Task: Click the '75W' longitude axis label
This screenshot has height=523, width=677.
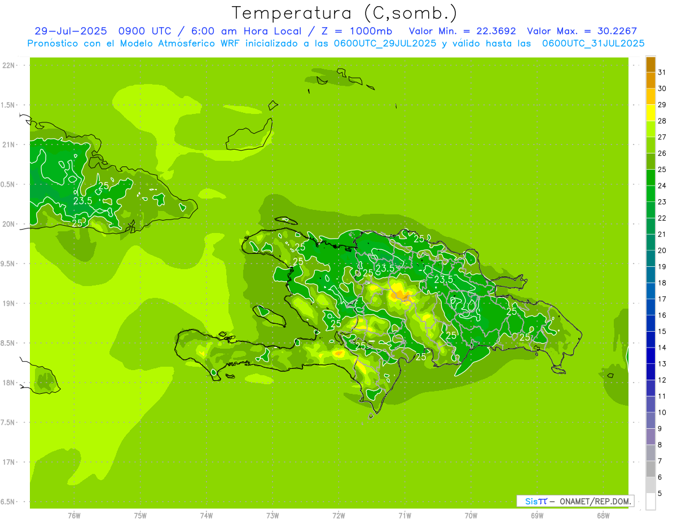Action: click(140, 516)
